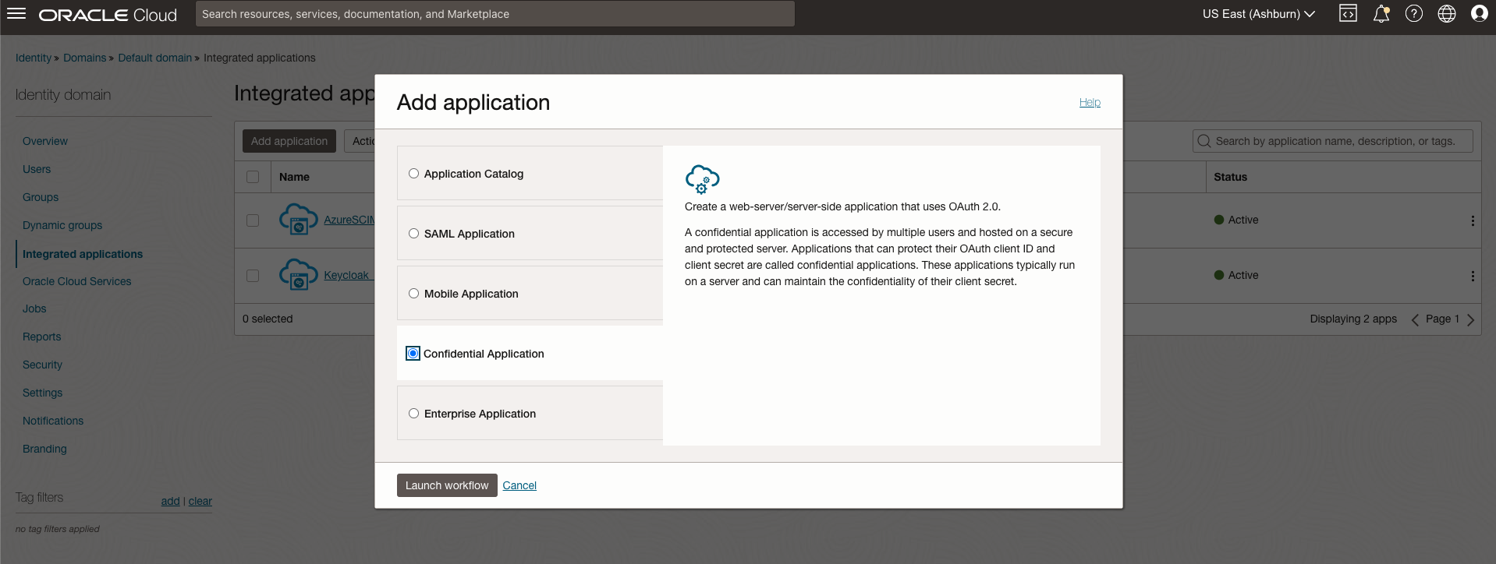Open the Notifications sidebar item

pos(53,421)
